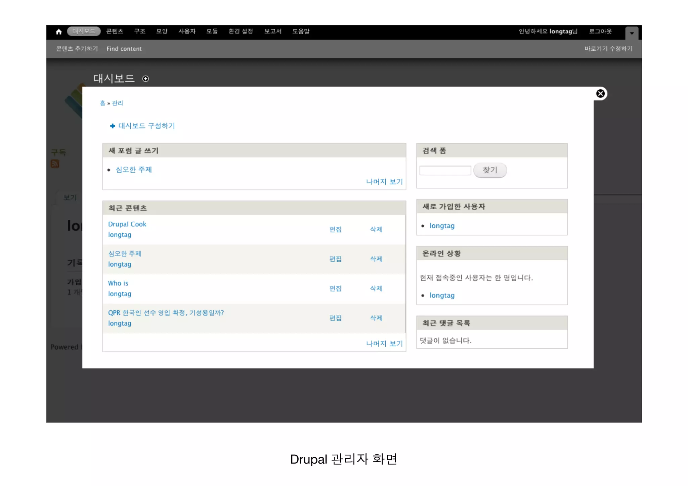
Task: Collapse the shortcut drawer with arrow toggle
Action: [632, 33]
